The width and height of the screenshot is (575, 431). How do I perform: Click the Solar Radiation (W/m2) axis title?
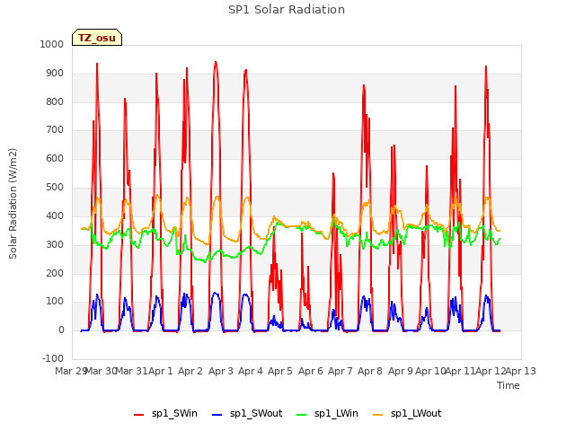coord(13,204)
